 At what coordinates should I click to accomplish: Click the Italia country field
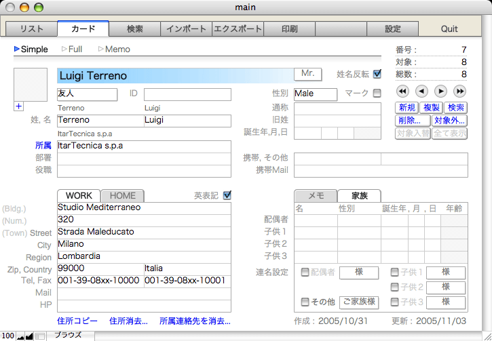(187, 269)
